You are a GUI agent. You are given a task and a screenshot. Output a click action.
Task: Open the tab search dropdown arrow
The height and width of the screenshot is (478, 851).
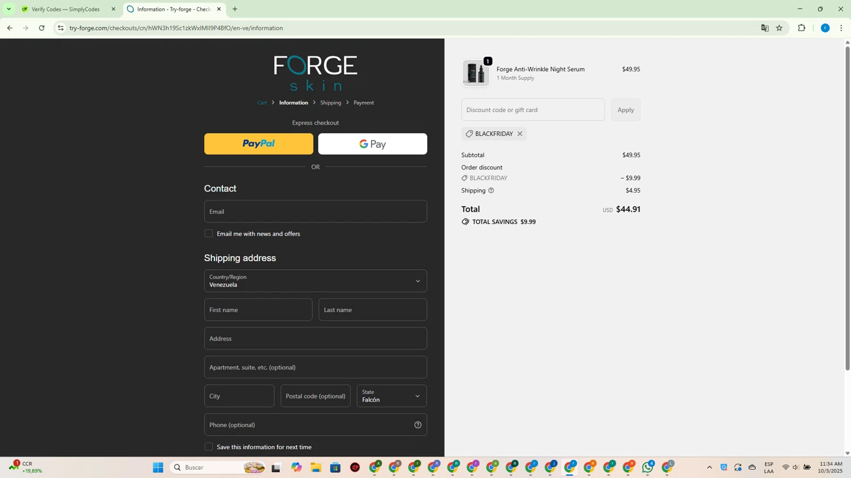click(9, 9)
